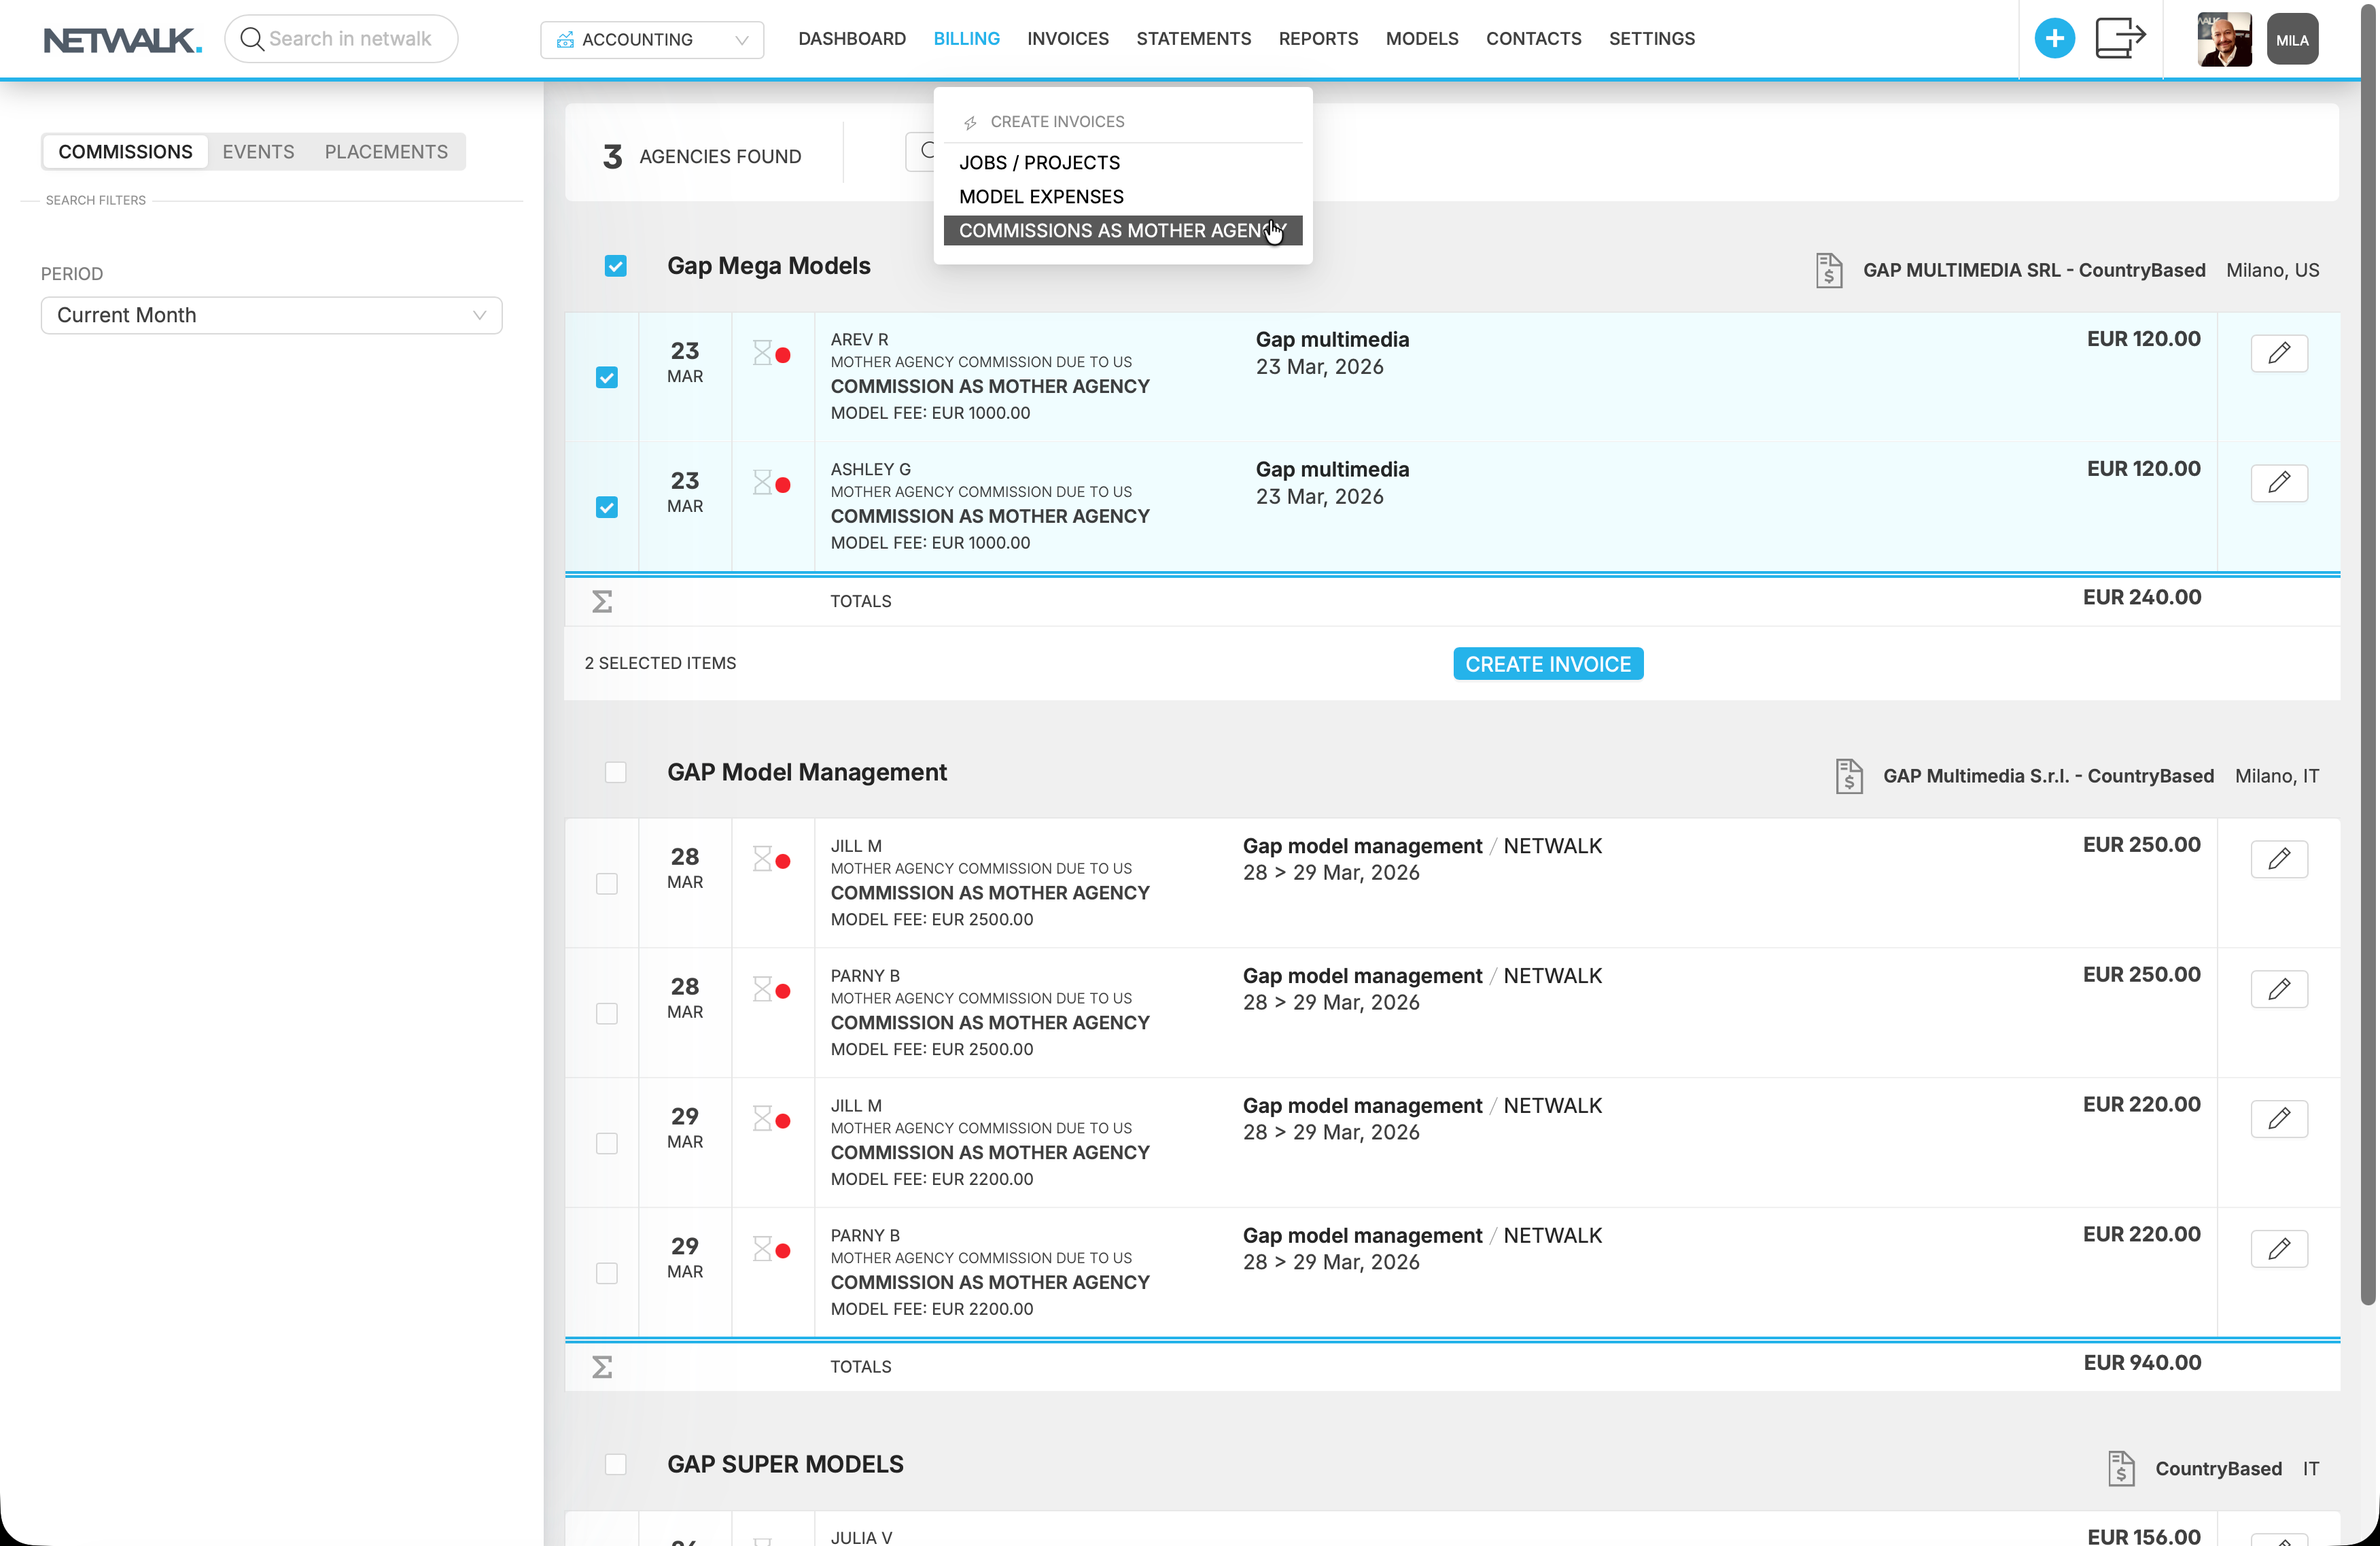This screenshot has width=2380, height=1546.
Task: Expand the ACCOUNTING module selector
Action: click(652, 40)
